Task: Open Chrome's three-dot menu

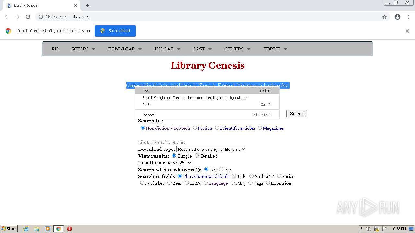Action: (x=408, y=17)
